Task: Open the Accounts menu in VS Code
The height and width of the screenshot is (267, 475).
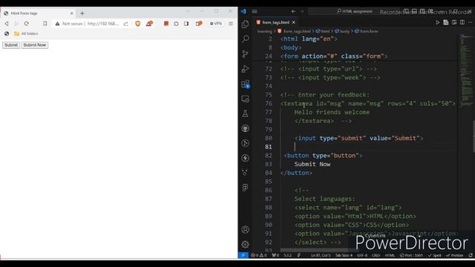Action: (x=246, y=229)
